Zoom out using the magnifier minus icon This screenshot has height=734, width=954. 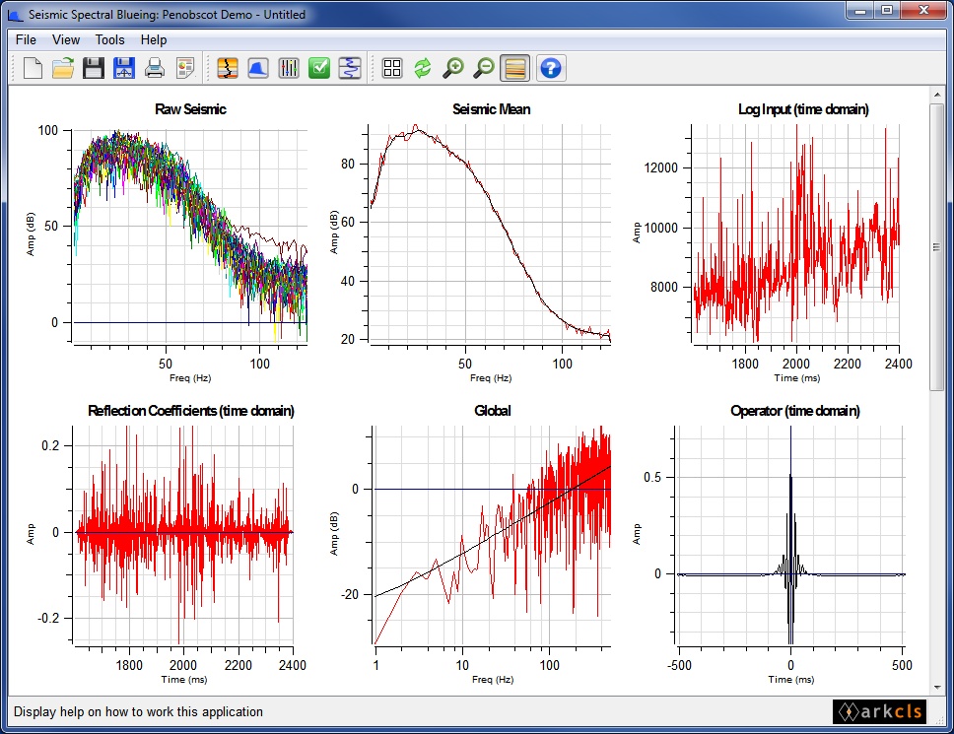click(484, 68)
